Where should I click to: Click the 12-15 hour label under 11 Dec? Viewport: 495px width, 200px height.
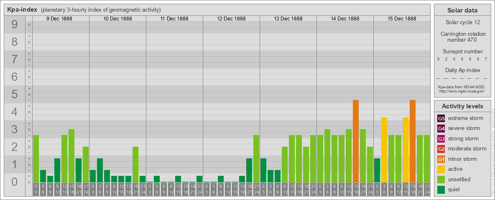[x=178, y=189]
